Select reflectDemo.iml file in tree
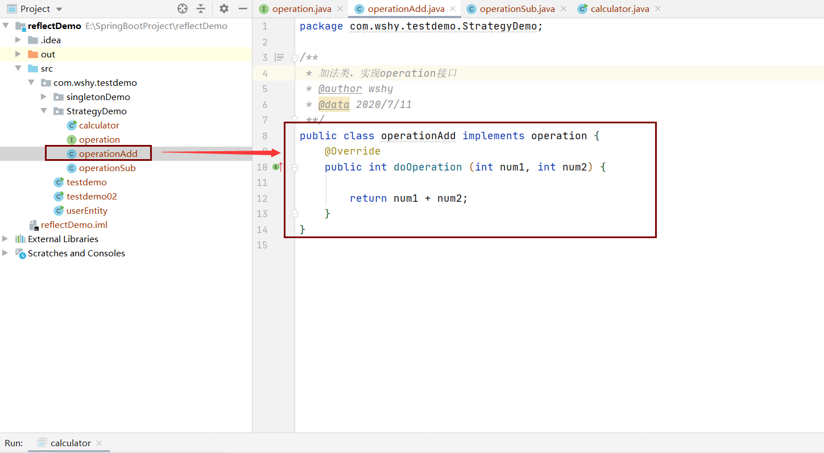The width and height of the screenshot is (824, 453). point(74,225)
